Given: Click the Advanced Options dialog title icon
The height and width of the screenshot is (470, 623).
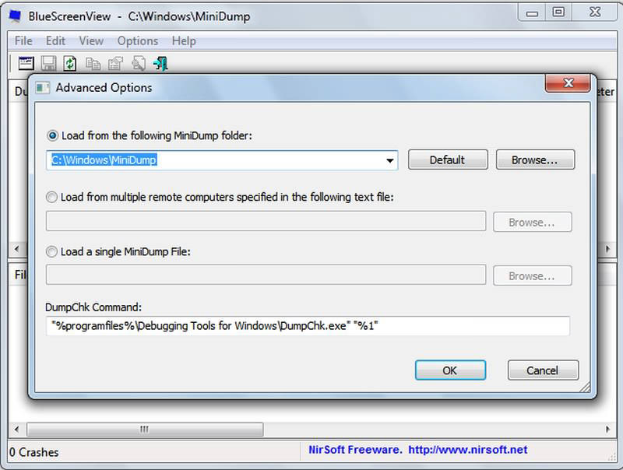Looking at the screenshot, I should (x=43, y=87).
